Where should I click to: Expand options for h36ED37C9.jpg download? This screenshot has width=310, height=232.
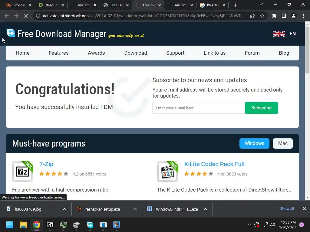(x=64, y=209)
